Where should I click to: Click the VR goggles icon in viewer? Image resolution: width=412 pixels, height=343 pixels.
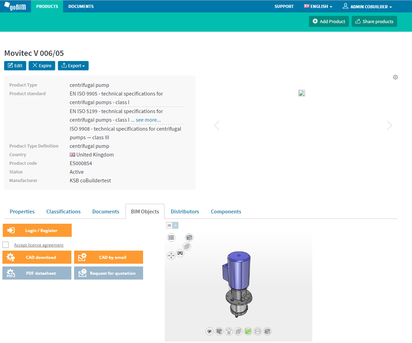[x=180, y=253]
